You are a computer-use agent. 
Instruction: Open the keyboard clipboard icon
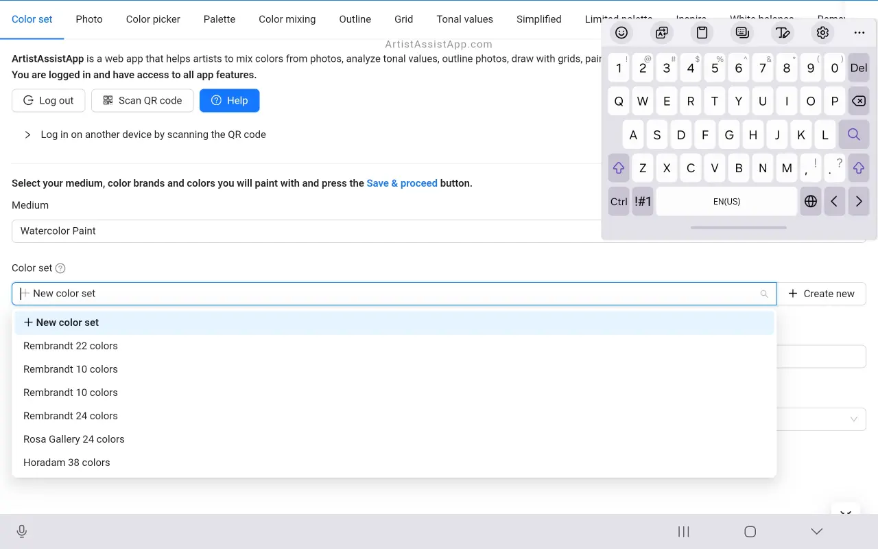[x=702, y=32]
